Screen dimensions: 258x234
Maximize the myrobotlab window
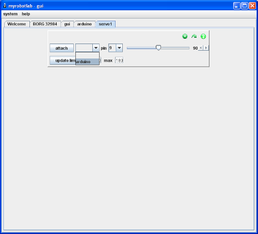245,6
